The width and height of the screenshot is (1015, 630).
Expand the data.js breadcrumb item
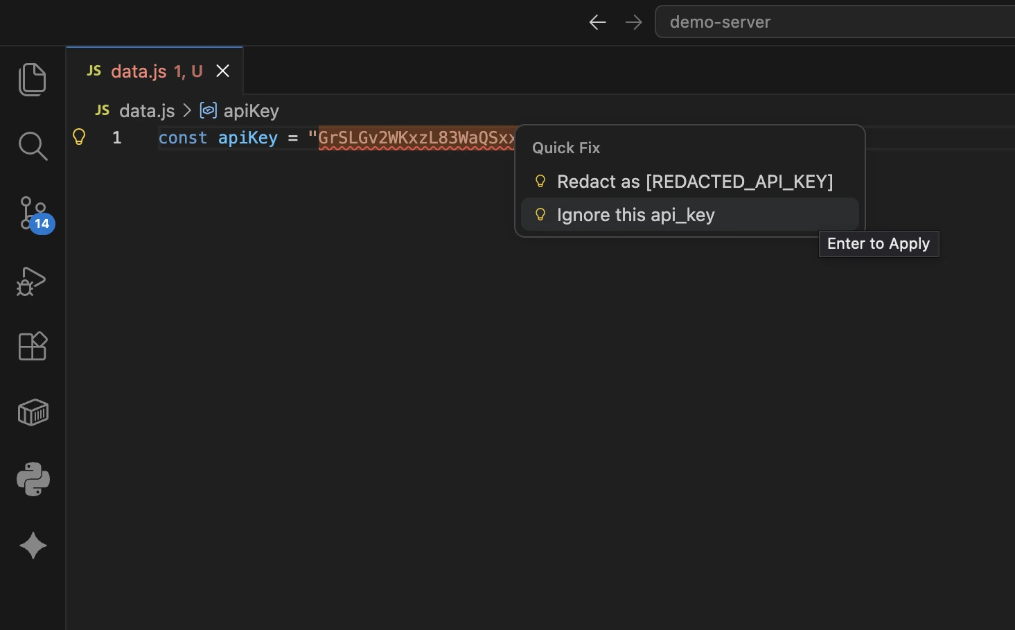point(146,111)
